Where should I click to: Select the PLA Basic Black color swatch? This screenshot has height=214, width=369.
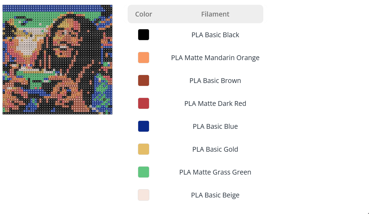pyautogui.click(x=143, y=35)
